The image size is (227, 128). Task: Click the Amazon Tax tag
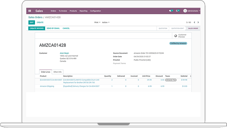[x=171, y=80]
